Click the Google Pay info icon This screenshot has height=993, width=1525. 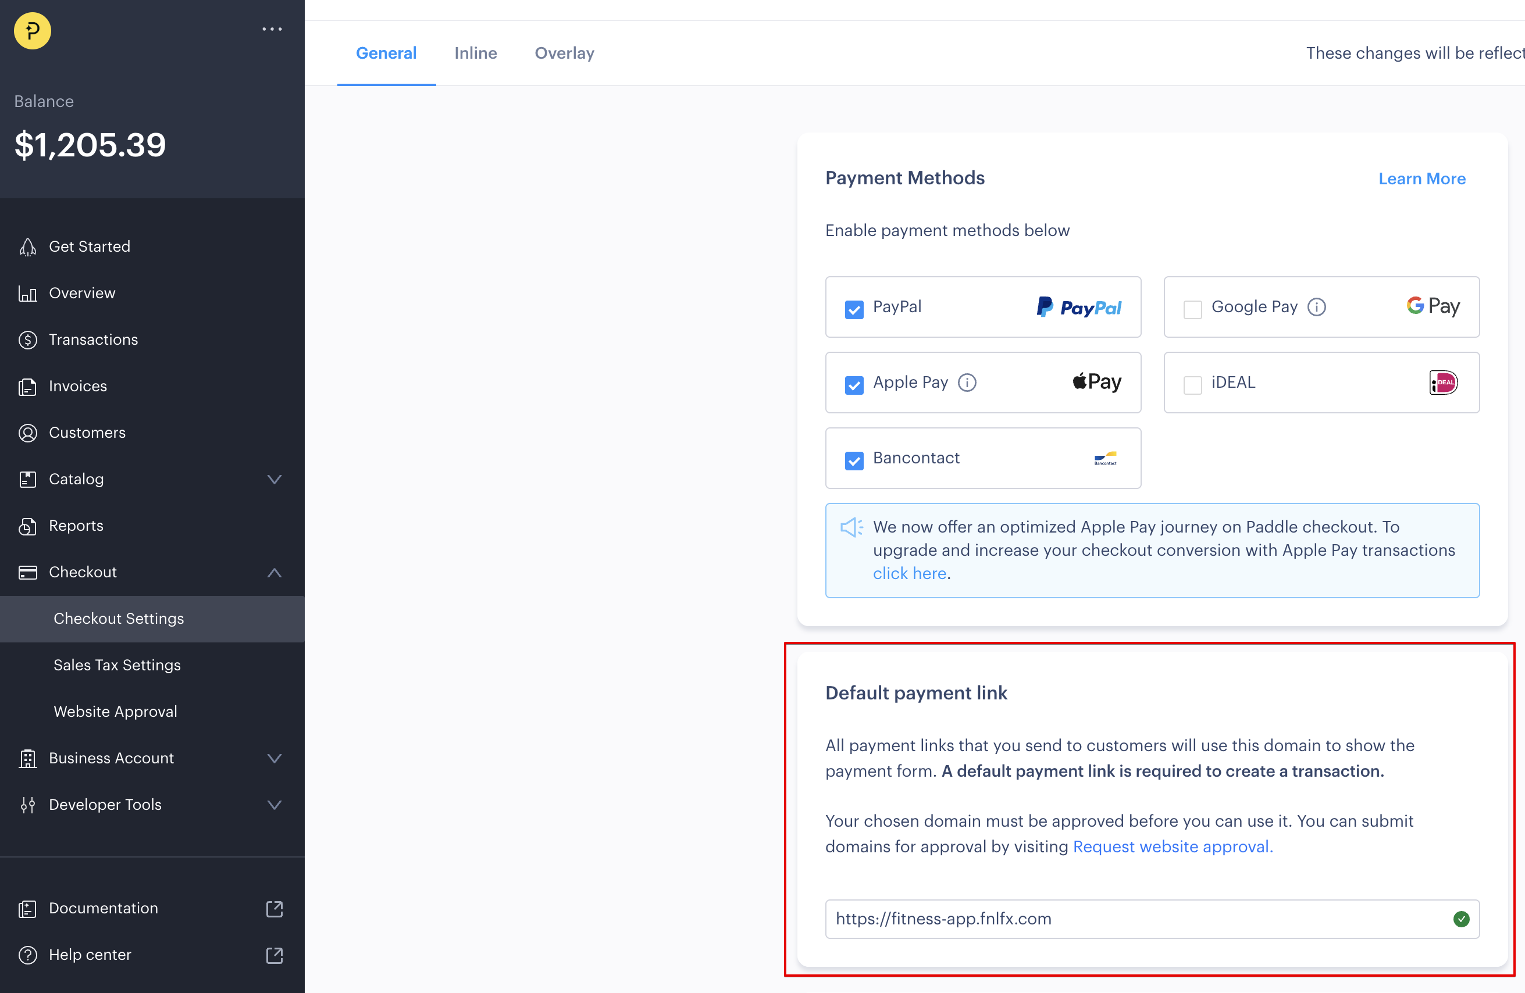tap(1316, 307)
